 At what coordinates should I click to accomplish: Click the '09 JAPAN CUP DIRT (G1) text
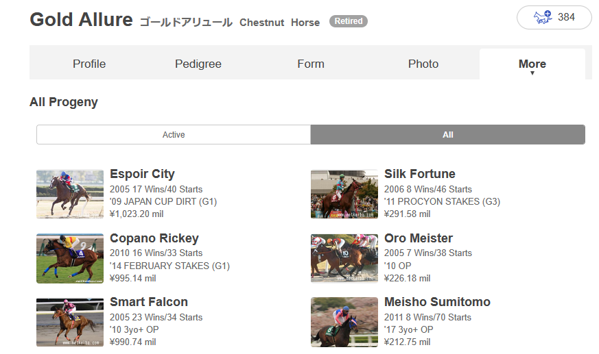163,201
